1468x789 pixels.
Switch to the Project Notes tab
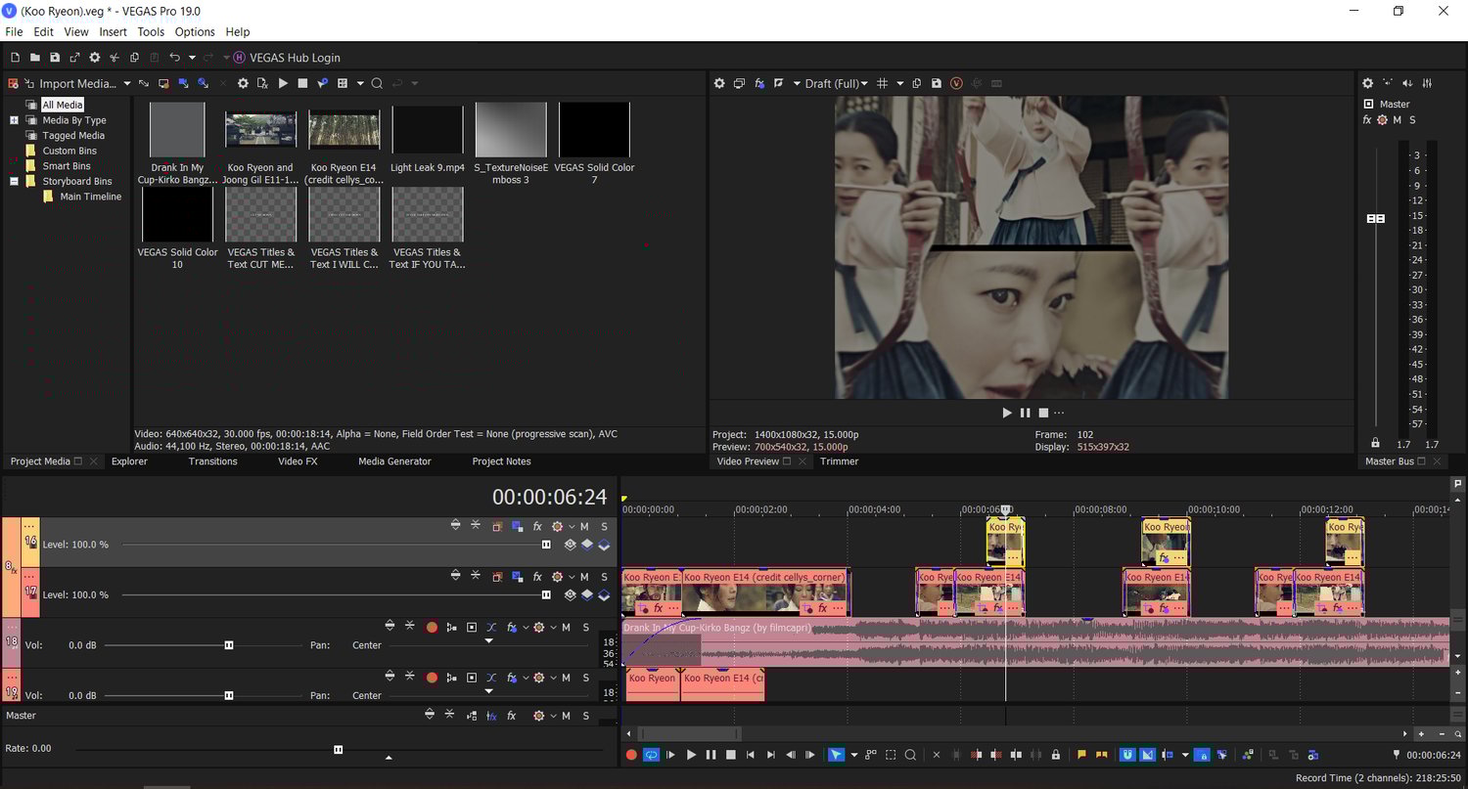click(501, 461)
